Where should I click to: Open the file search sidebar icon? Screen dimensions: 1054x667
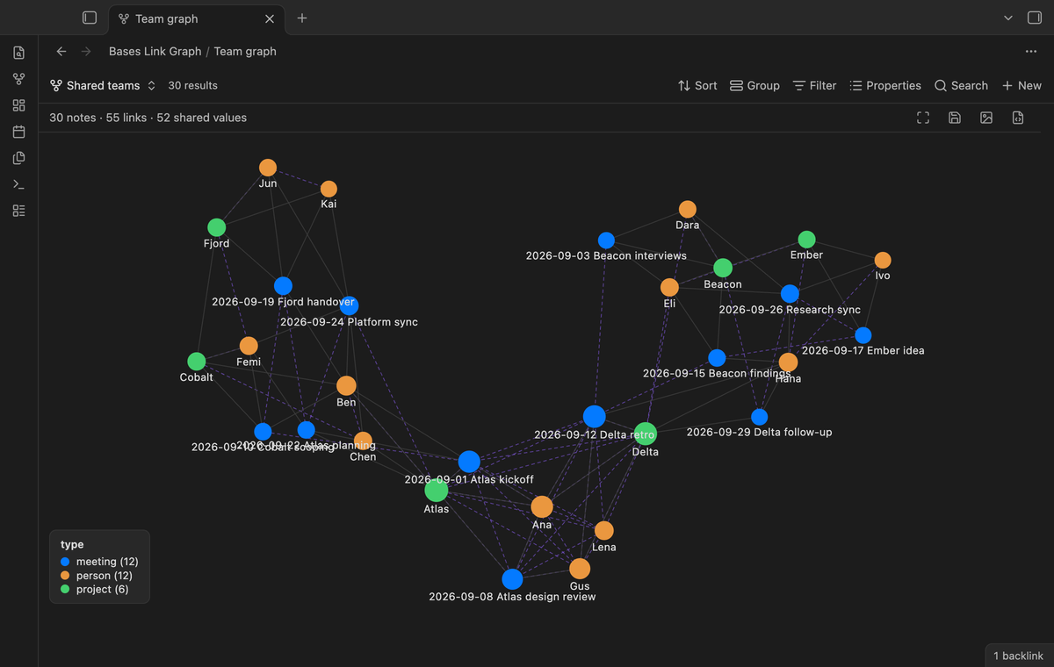[x=18, y=53]
